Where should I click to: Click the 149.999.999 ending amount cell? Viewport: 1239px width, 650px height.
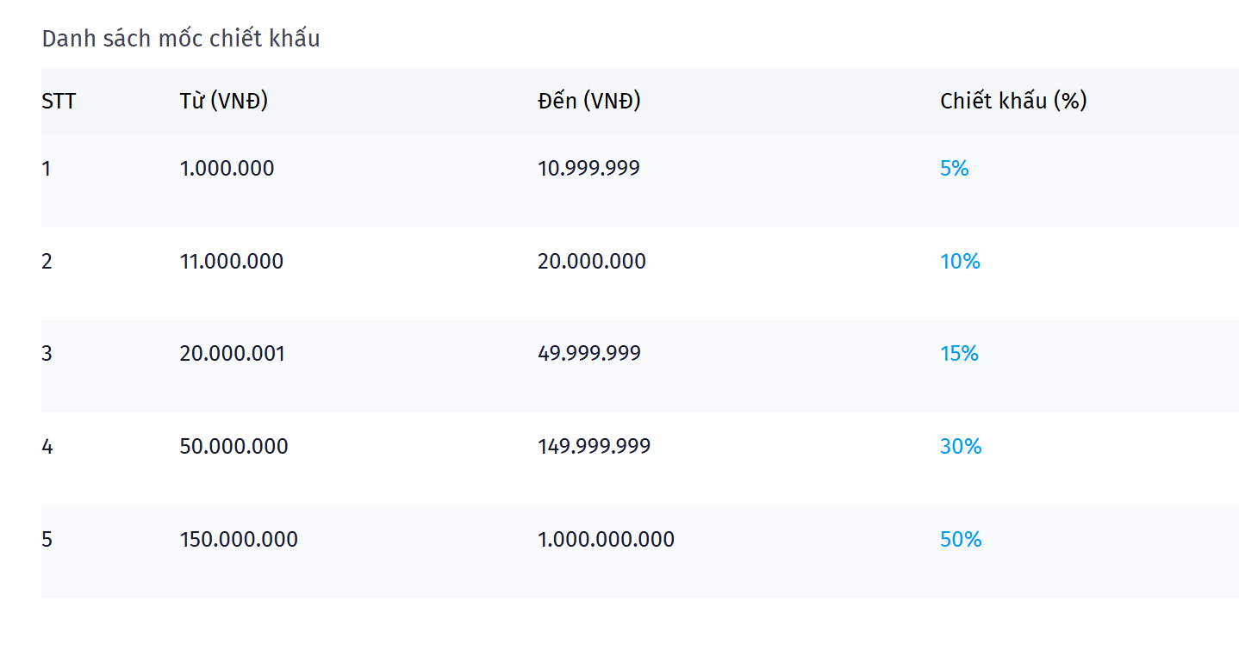[x=594, y=447]
